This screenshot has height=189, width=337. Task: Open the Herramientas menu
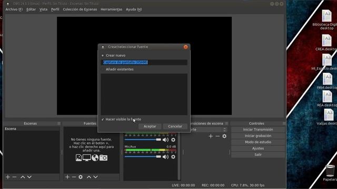click(111, 9)
